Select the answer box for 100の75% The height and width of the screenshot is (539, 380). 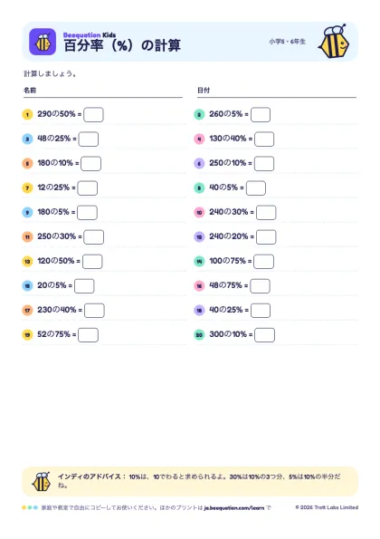pyautogui.click(x=263, y=262)
